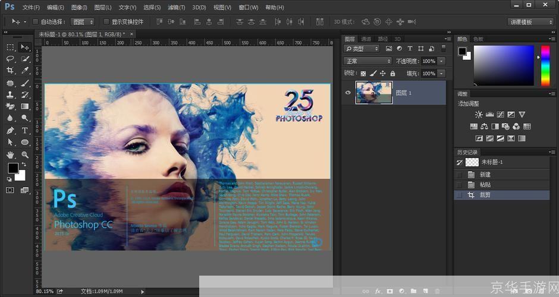Open the 图像(I) menu
This screenshot has height=297, width=559.
tap(78, 8)
